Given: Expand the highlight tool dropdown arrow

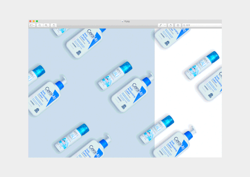Looking at the screenshot, I should [165, 25].
